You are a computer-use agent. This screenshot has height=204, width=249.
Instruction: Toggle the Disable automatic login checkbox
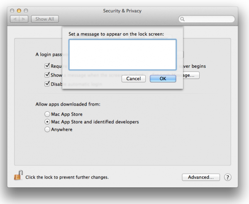[x=47, y=84]
